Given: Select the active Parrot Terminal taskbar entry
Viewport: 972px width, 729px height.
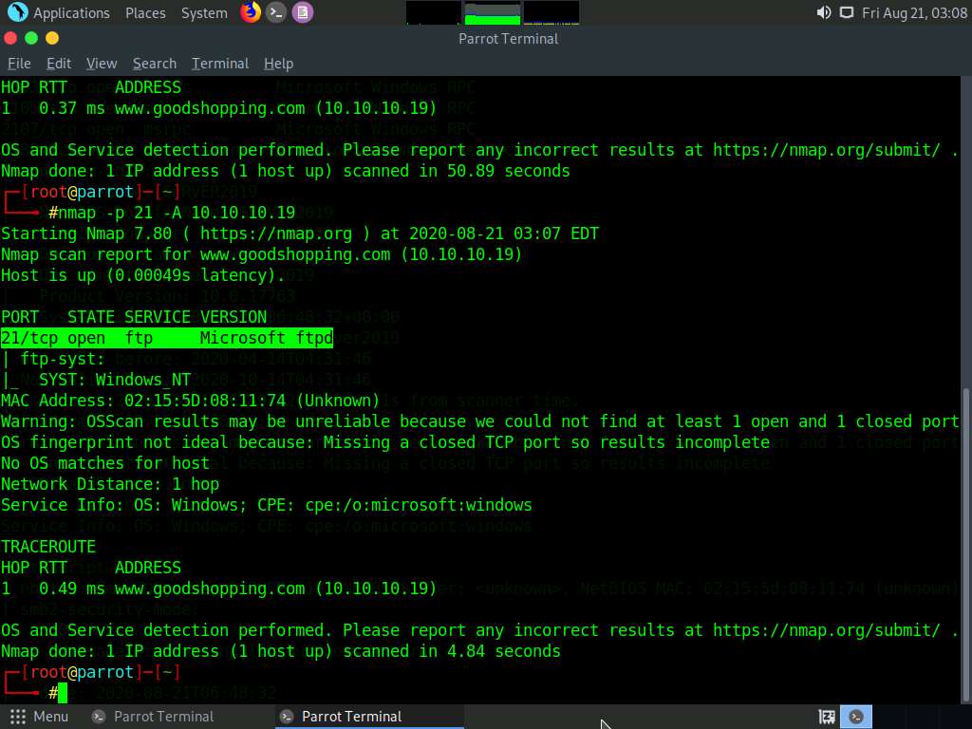Looking at the screenshot, I should click(369, 717).
